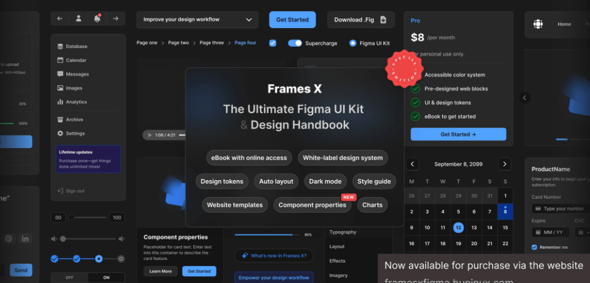Click the Learn More button
This screenshot has height=283, width=590.
[x=160, y=271]
